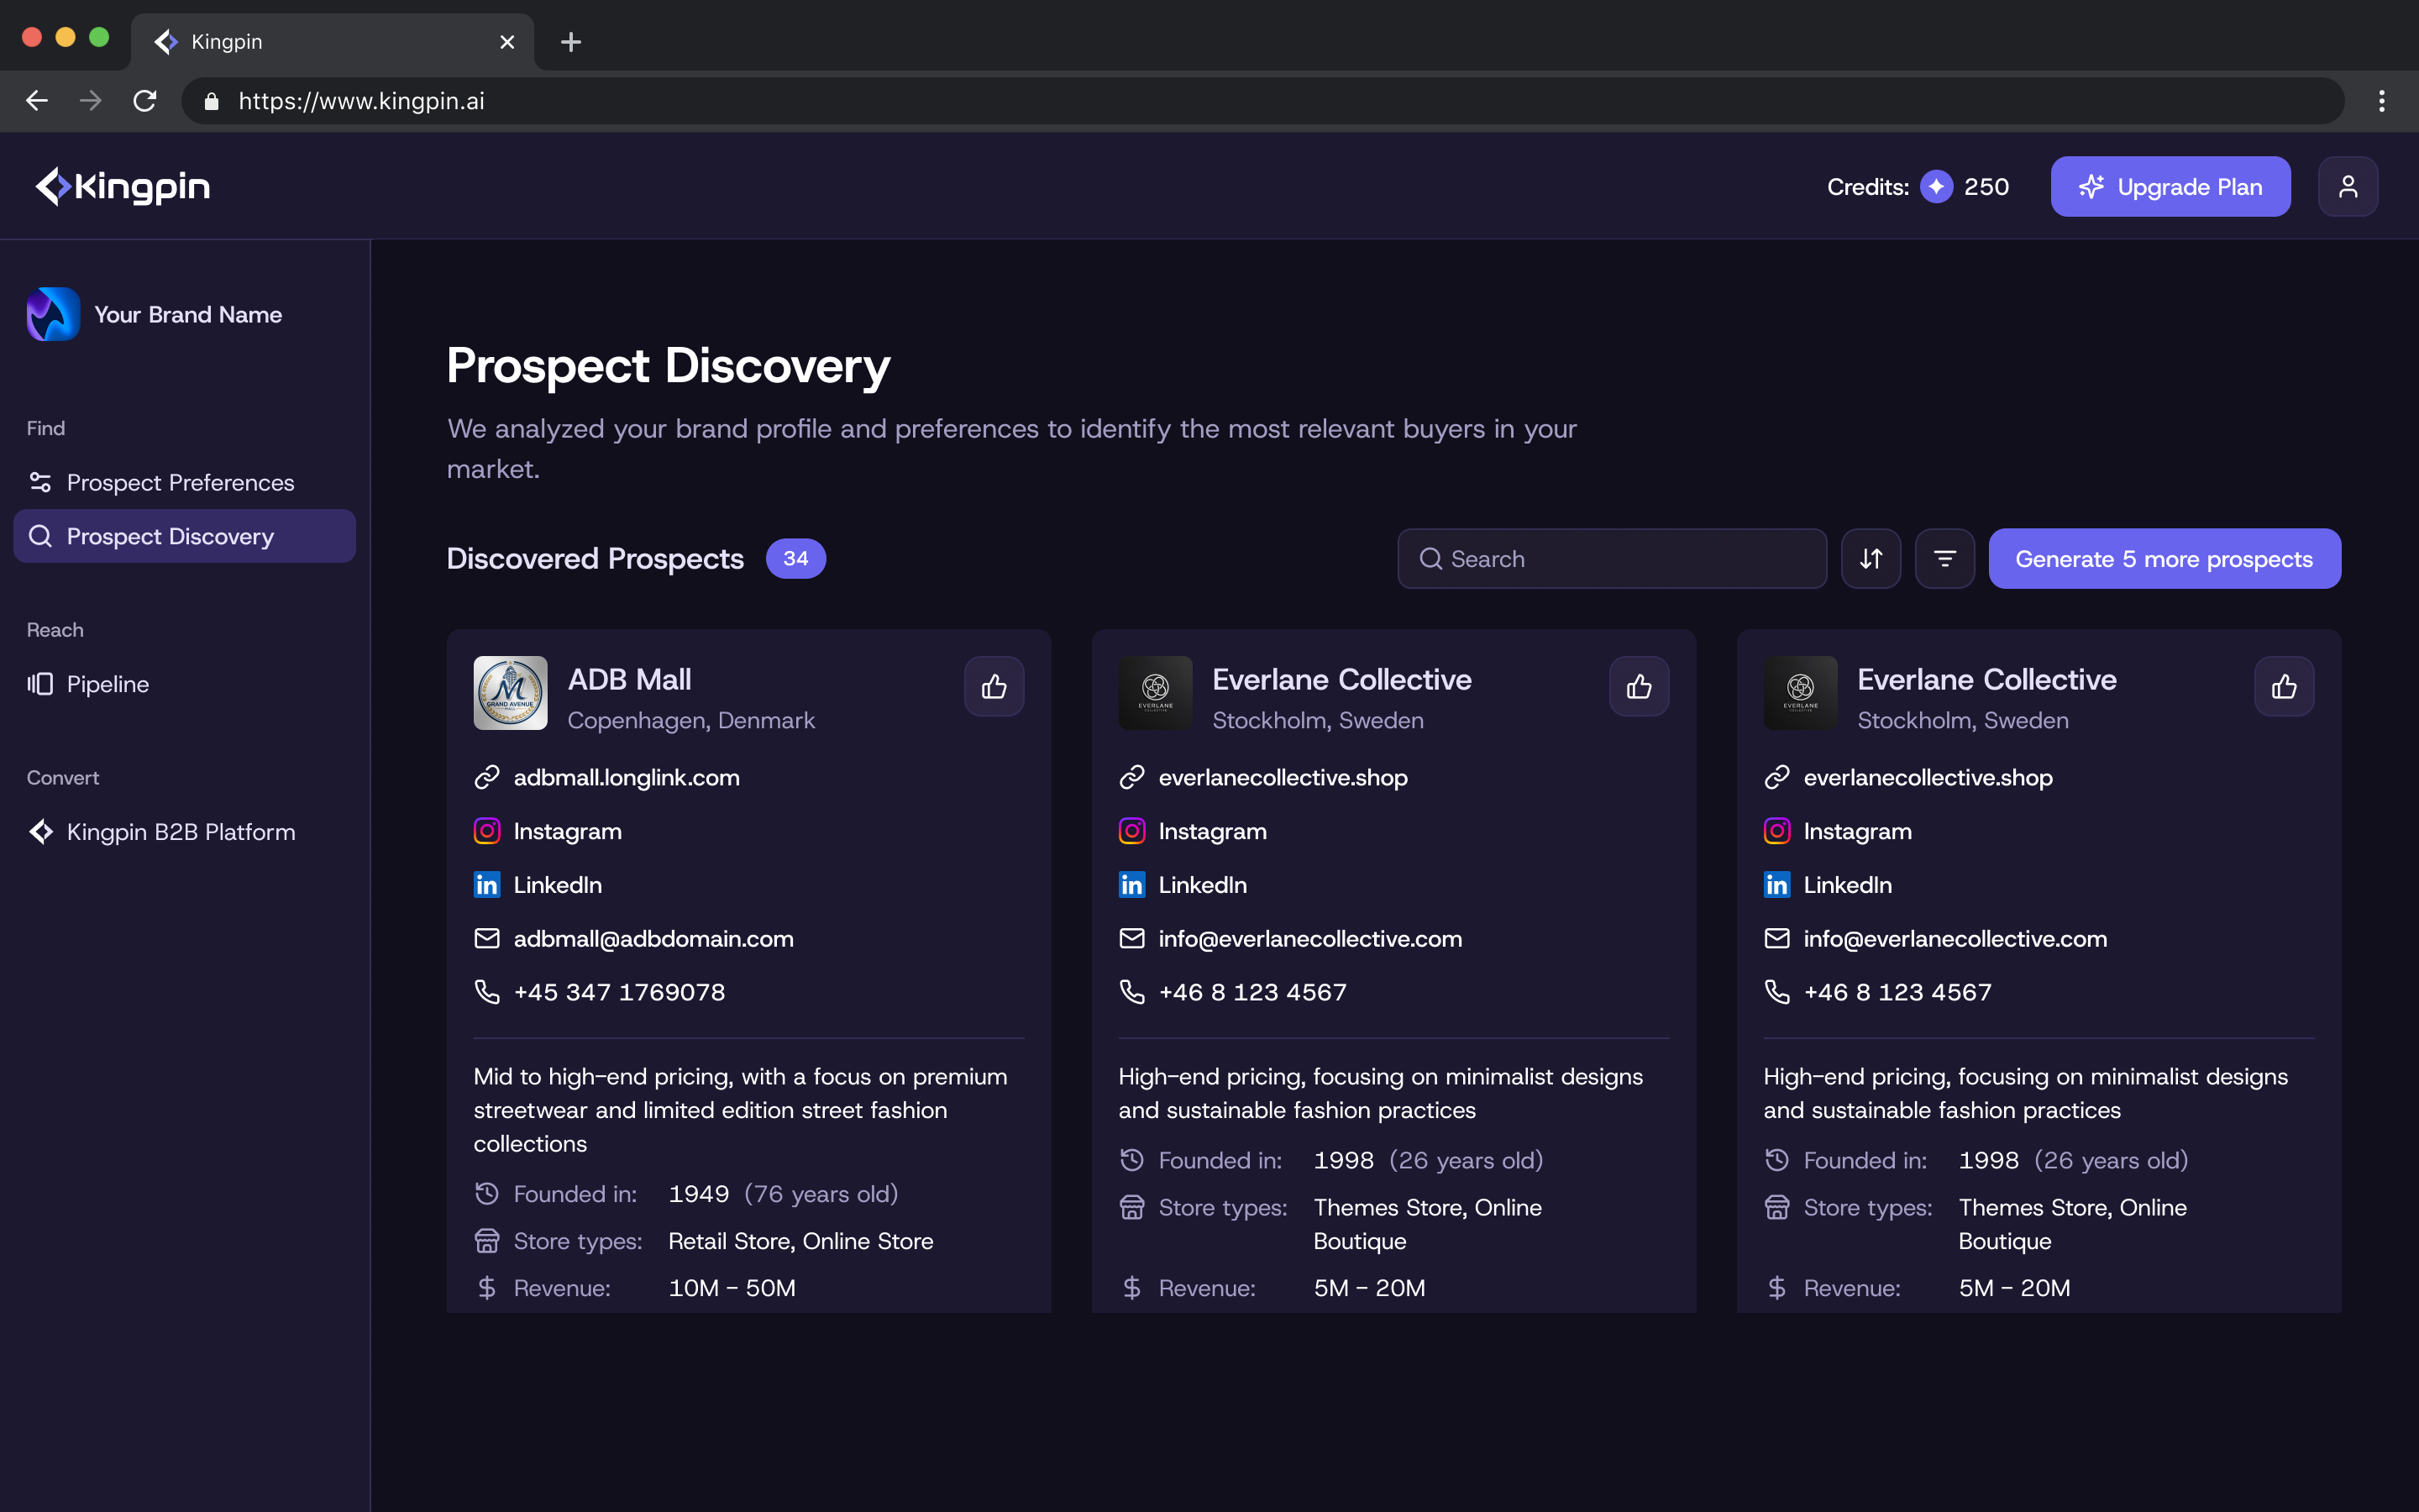Open the user profile icon button
Screen dimensions: 2419x1512
(x=2347, y=186)
